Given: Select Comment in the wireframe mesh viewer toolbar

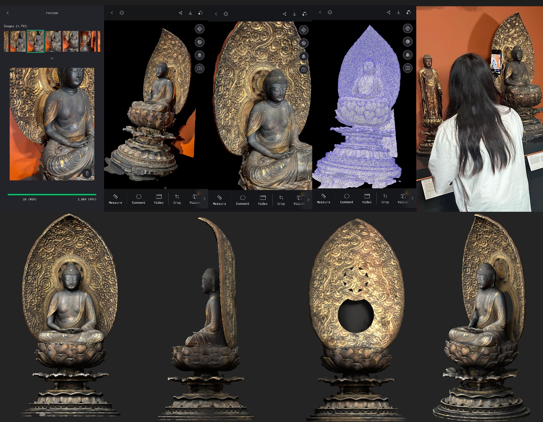Looking at the screenshot, I should [347, 199].
